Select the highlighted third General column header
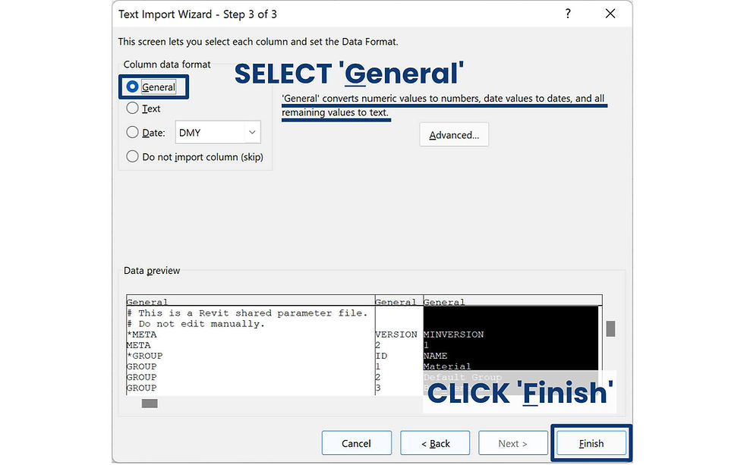Screen dimensions: 744x465 pos(512,301)
